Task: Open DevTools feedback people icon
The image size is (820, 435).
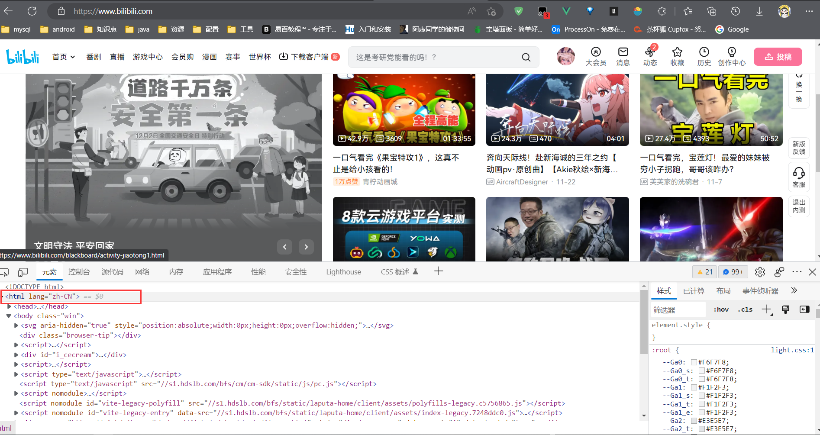Action: [x=779, y=272]
